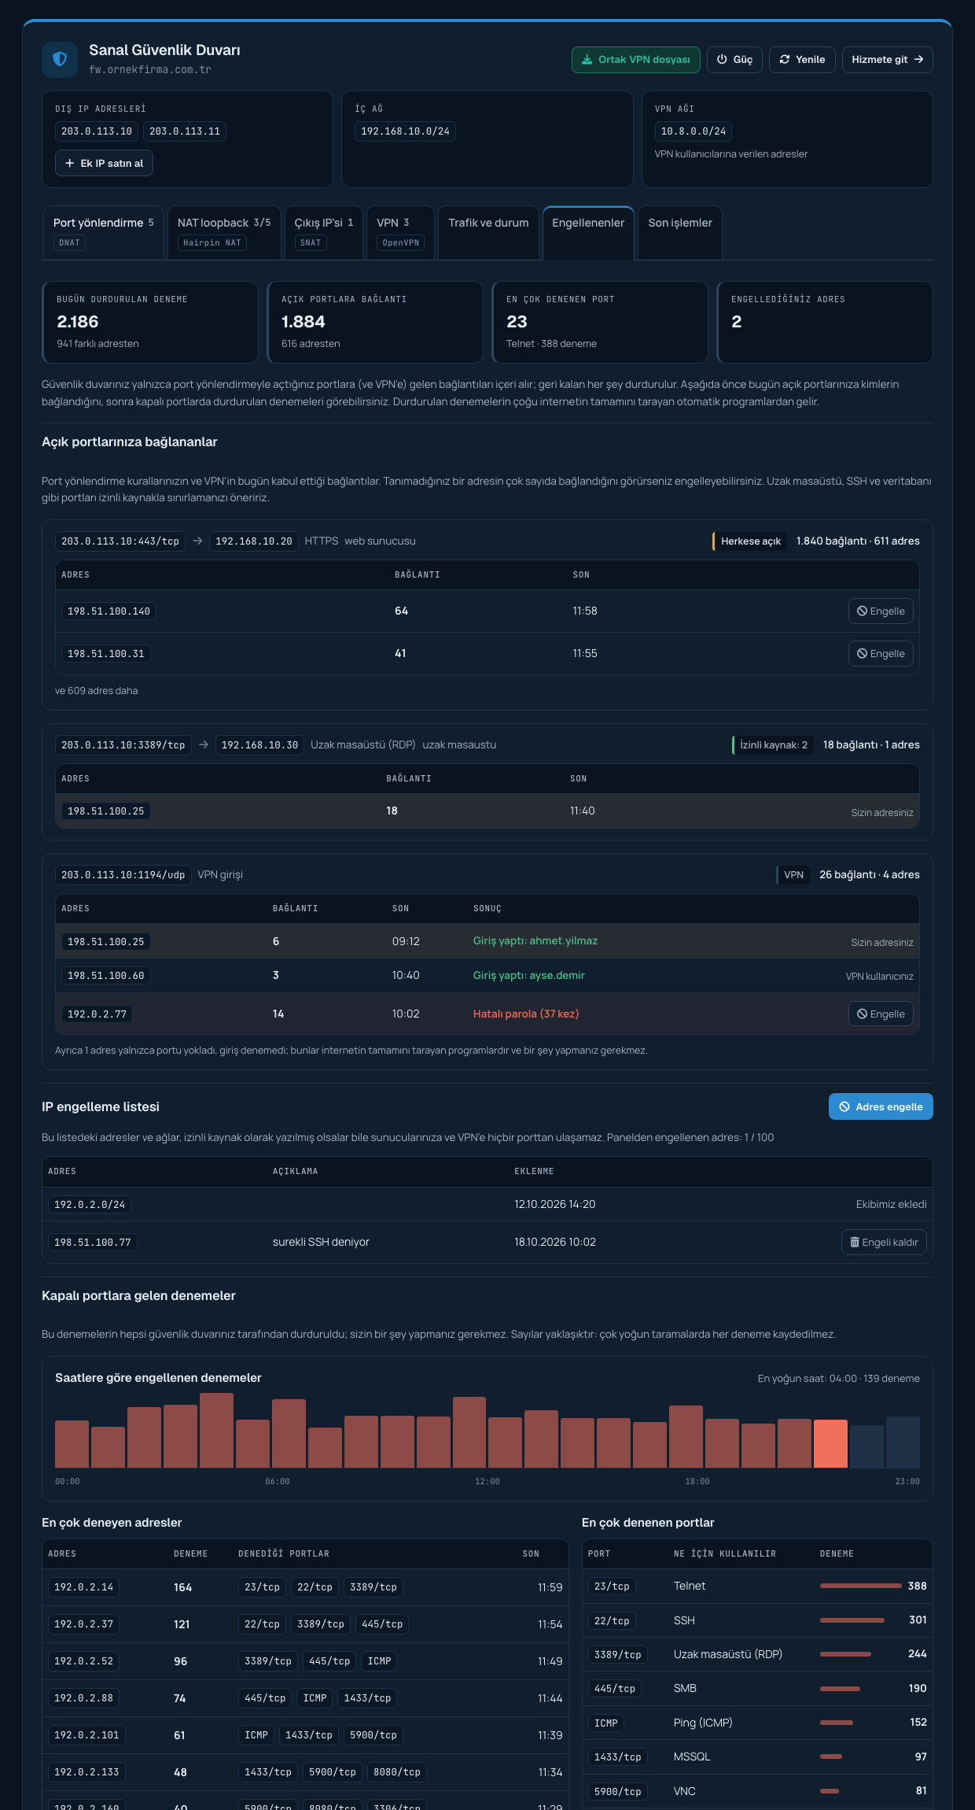Screen dimensions: 975x1810
Task: Click the Bugün durdurulan deneme 2.186 value
Action: 78,322
